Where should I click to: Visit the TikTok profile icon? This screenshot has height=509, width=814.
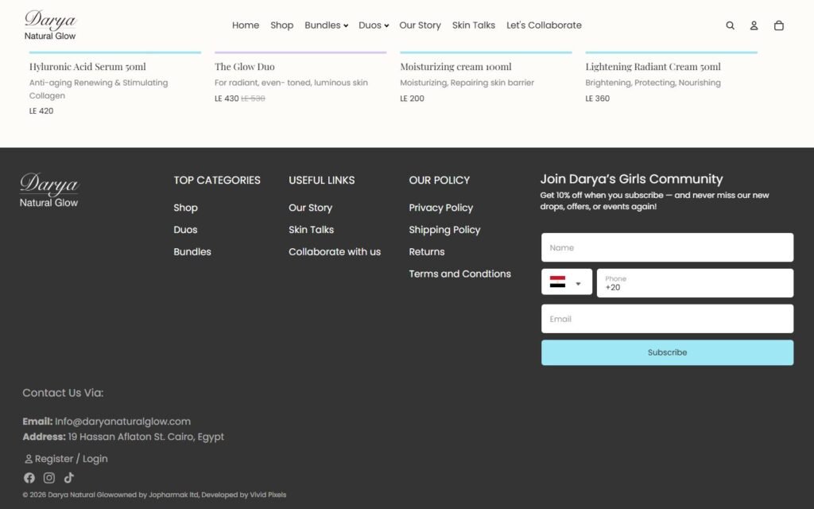tap(68, 478)
